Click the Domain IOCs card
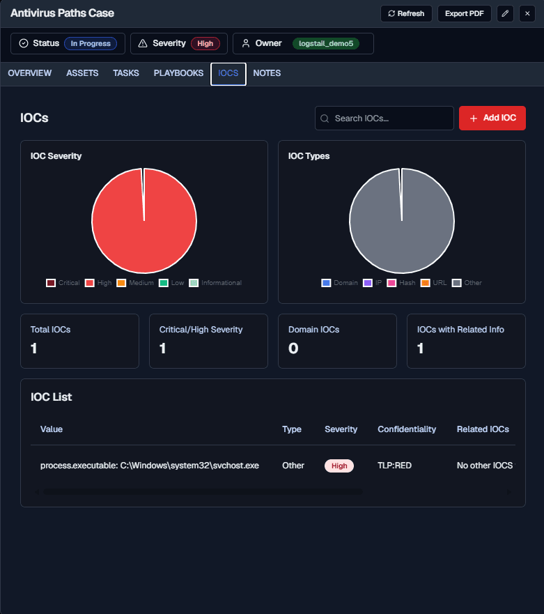 coord(337,341)
